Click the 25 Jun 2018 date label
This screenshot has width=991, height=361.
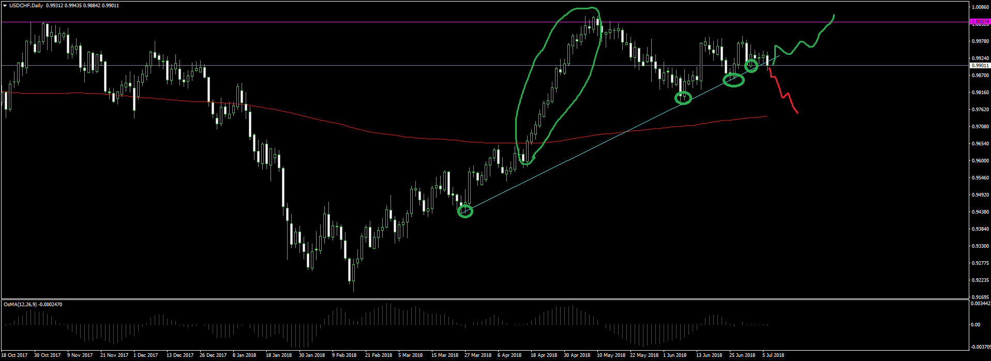[742, 355]
